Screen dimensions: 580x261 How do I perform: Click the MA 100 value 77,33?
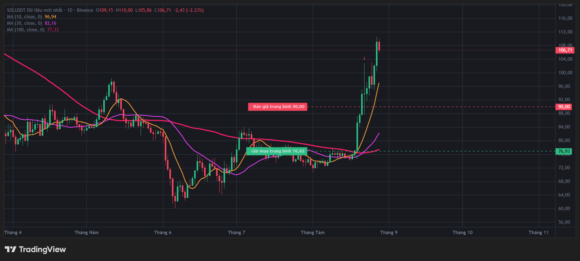53,30
